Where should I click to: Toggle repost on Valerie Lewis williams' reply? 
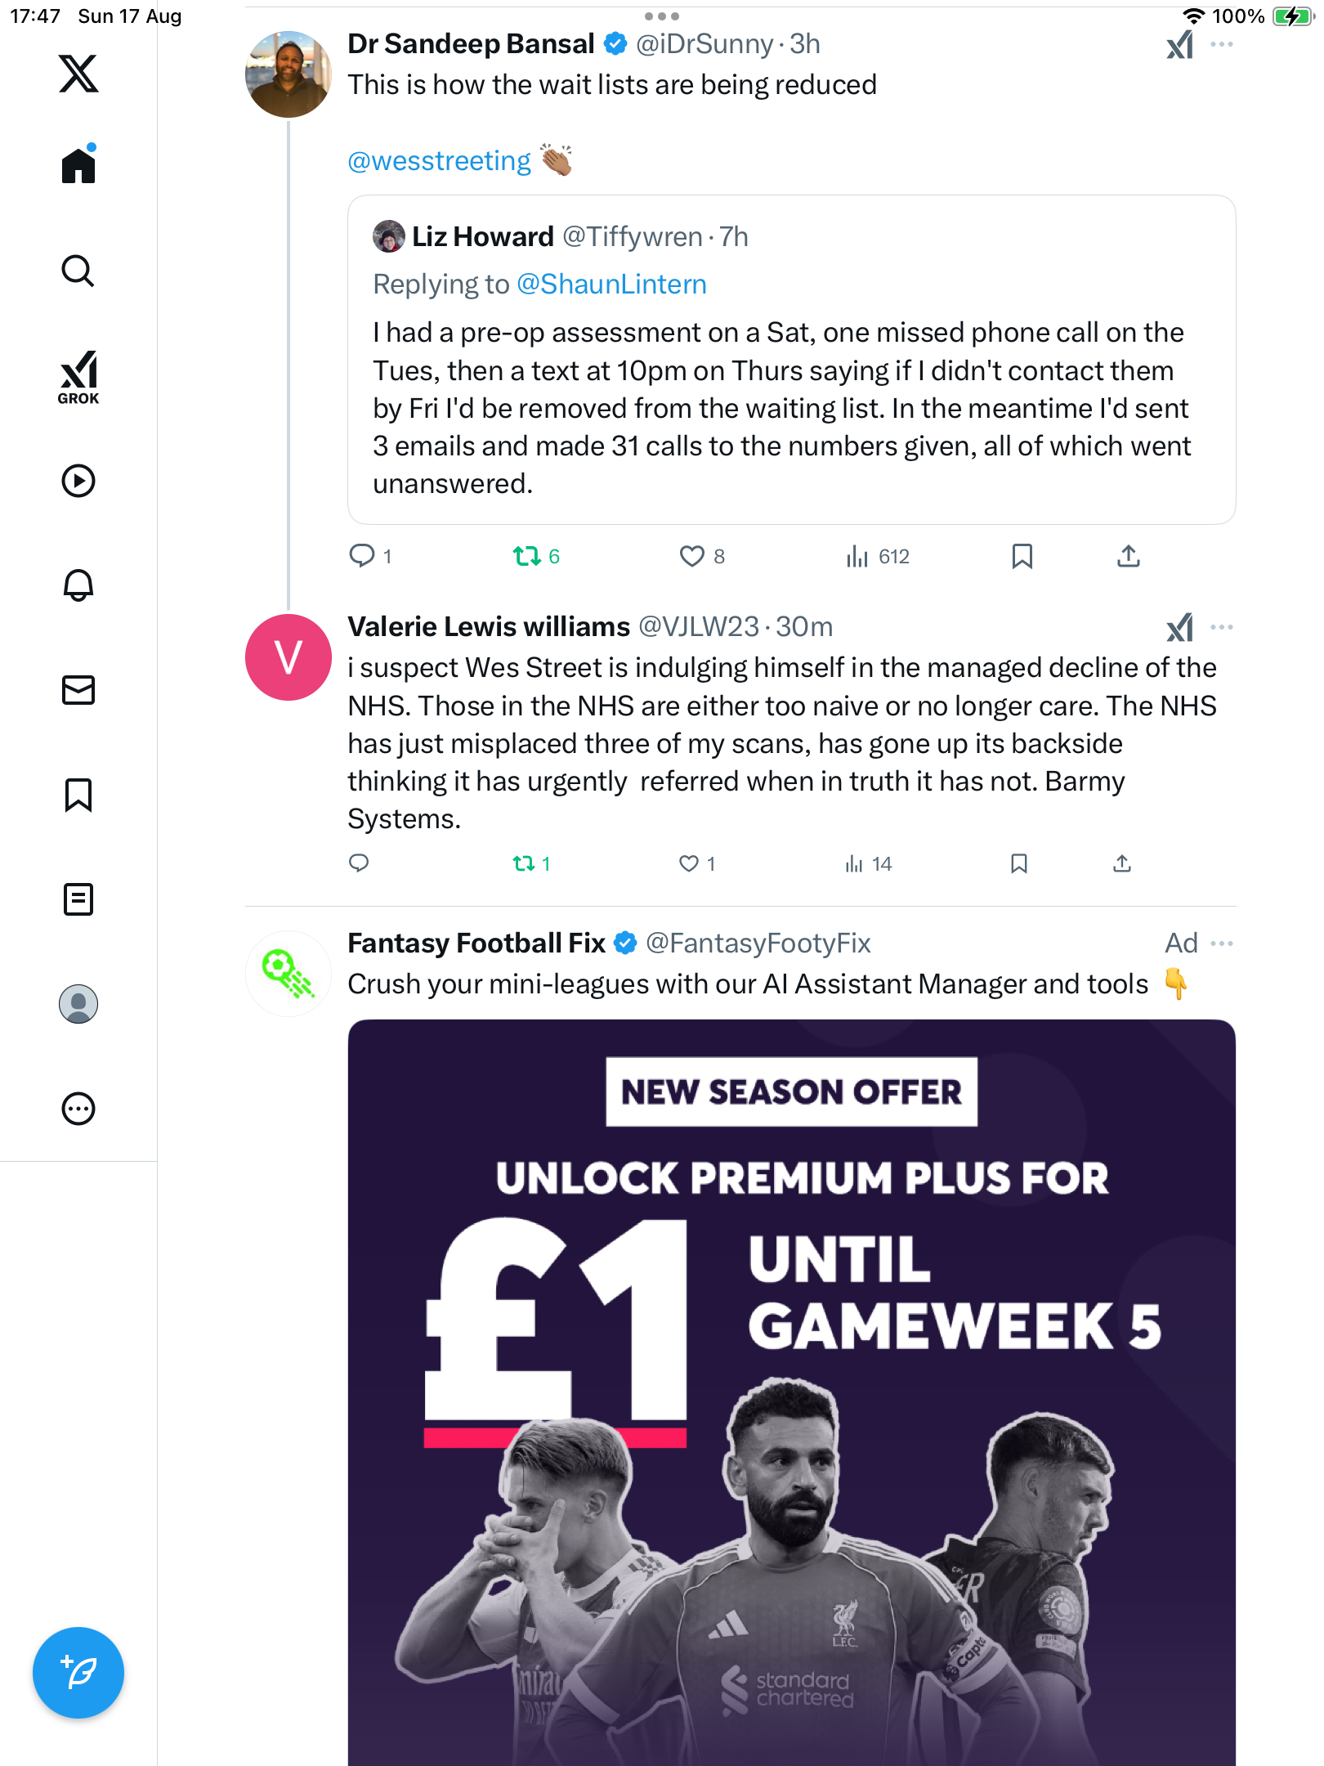pyautogui.click(x=524, y=863)
